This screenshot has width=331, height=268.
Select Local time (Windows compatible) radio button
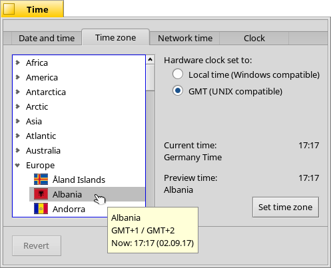point(178,74)
